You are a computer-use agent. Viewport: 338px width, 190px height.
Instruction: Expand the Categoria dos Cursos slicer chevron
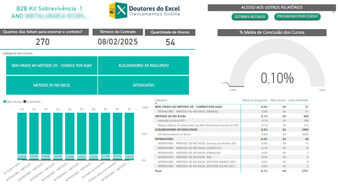pyautogui.click(x=191, y=53)
